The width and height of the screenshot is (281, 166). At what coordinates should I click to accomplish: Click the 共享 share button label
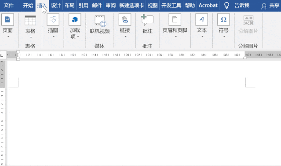(x=274, y=6)
